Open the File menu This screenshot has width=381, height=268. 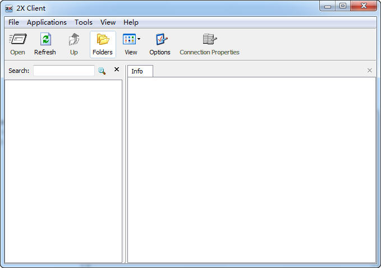[13, 22]
